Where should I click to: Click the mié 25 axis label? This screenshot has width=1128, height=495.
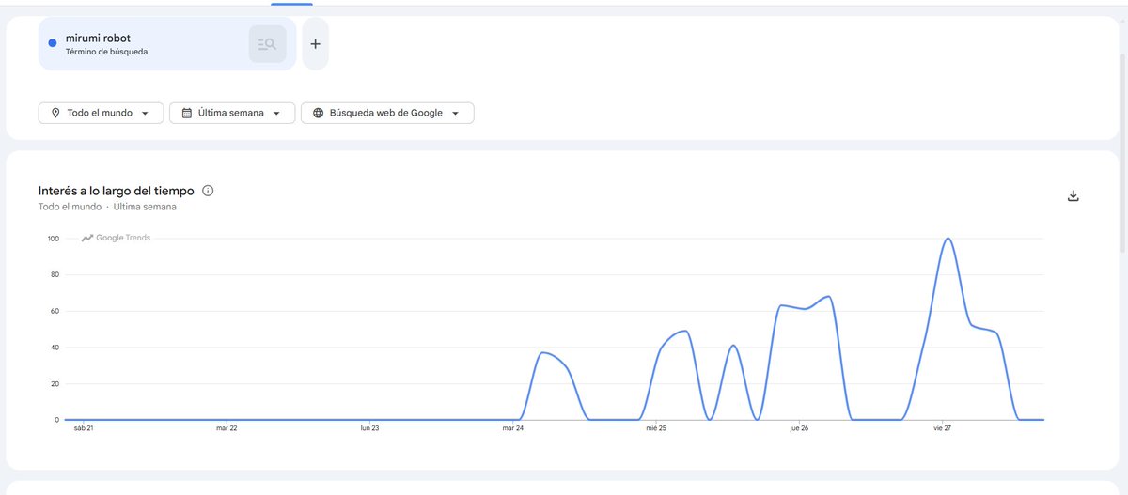pyautogui.click(x=656, y=428)
